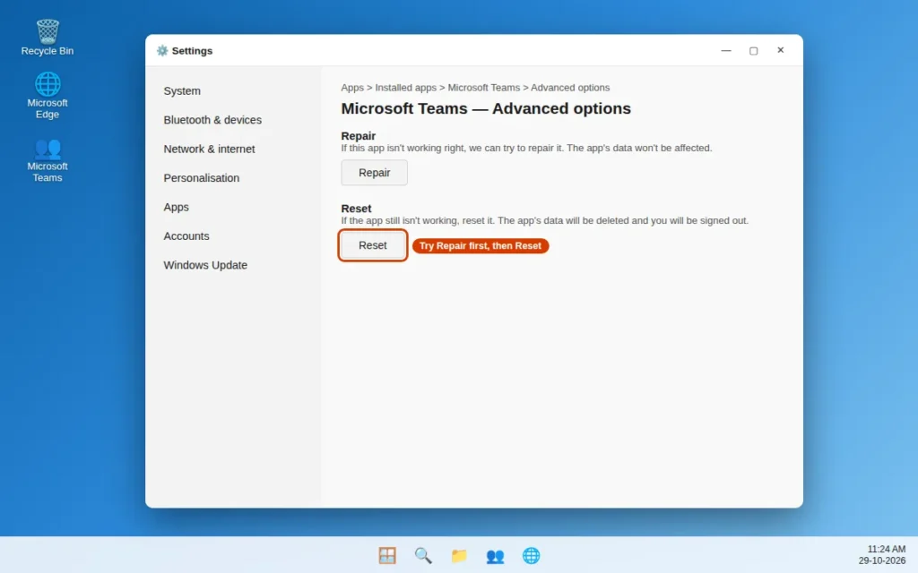
Task: Open Search from the taskbar
Action: click(423, 555)
